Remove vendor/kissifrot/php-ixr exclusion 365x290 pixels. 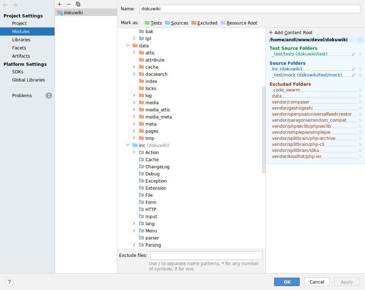pos(360,156)
